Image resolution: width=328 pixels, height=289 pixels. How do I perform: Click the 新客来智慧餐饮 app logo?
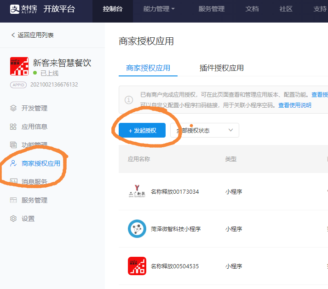click(x=19, y=66)
